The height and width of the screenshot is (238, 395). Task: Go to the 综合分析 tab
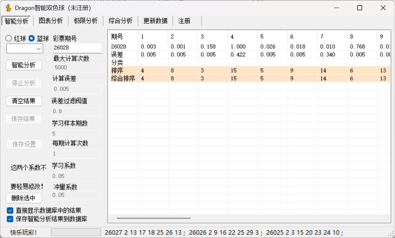[120, 21]
